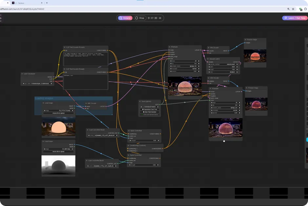
Task: Collapse the Upscale Latent node via title dot
Action: (x=208, y=59)
